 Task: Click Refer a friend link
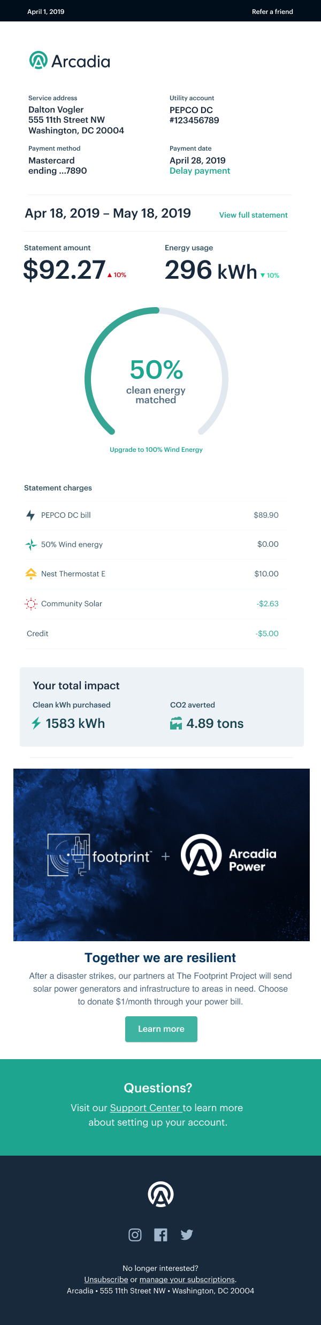tap(272, 11)
